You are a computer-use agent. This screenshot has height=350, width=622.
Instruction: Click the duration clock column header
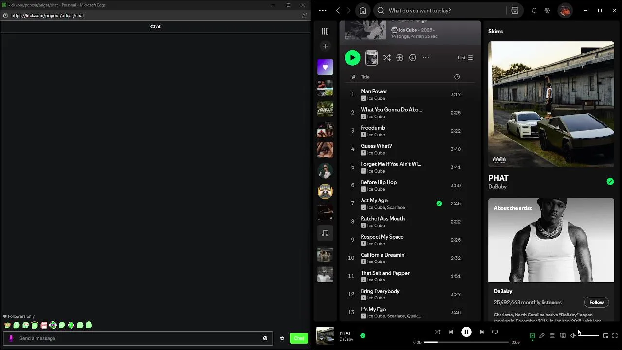pyautogui.click(x=457, y=77)
